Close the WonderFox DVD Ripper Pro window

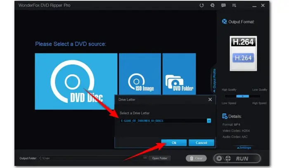[x=263, y=5]
